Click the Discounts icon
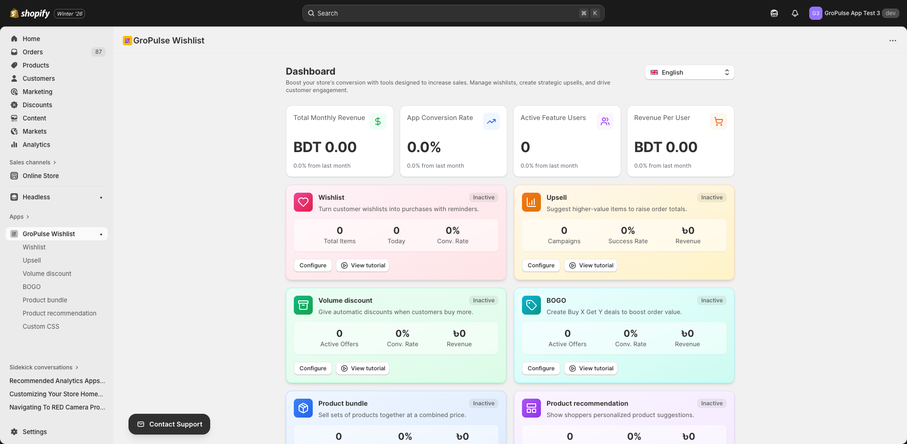The width and height of the screenshot is (907, 444). point(15,105)
